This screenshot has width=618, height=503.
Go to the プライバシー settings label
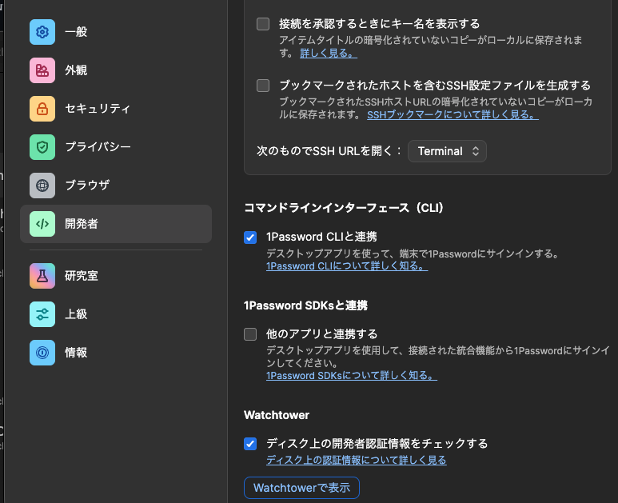point(98,147)
